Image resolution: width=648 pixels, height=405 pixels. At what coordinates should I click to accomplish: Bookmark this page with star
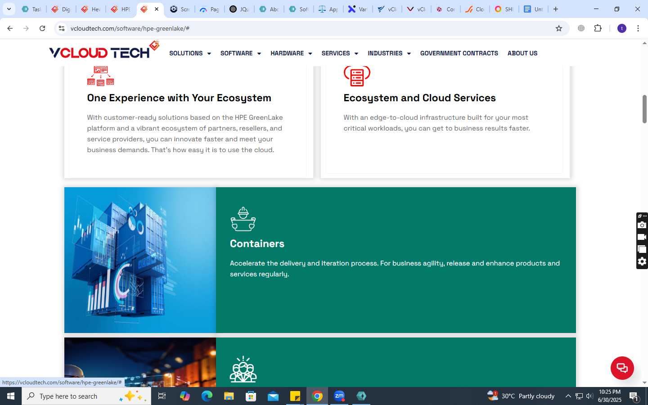(559, 28)
